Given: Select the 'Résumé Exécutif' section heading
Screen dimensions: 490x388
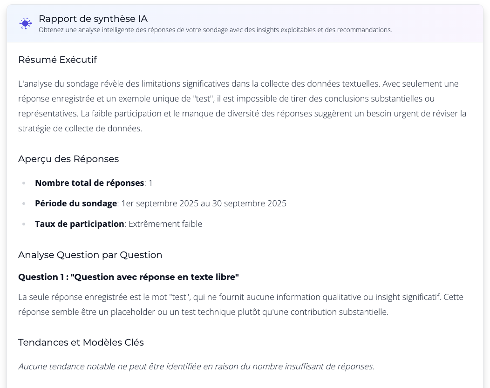Looking at the screenshot, I should [57, 60].
